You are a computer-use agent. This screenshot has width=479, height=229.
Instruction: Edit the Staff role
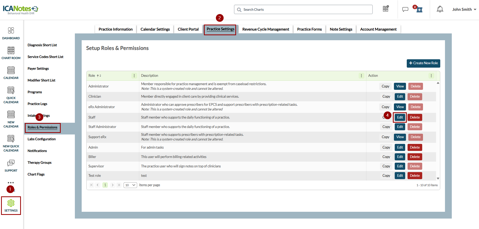click(400, 118)
